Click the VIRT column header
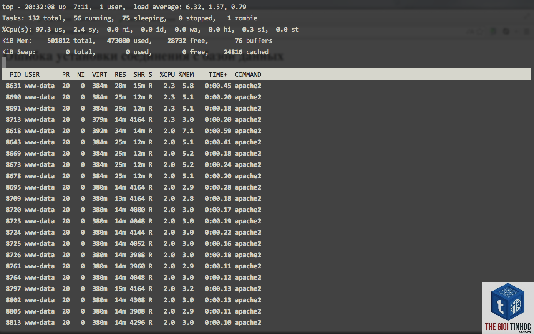 tap(100, 74)
